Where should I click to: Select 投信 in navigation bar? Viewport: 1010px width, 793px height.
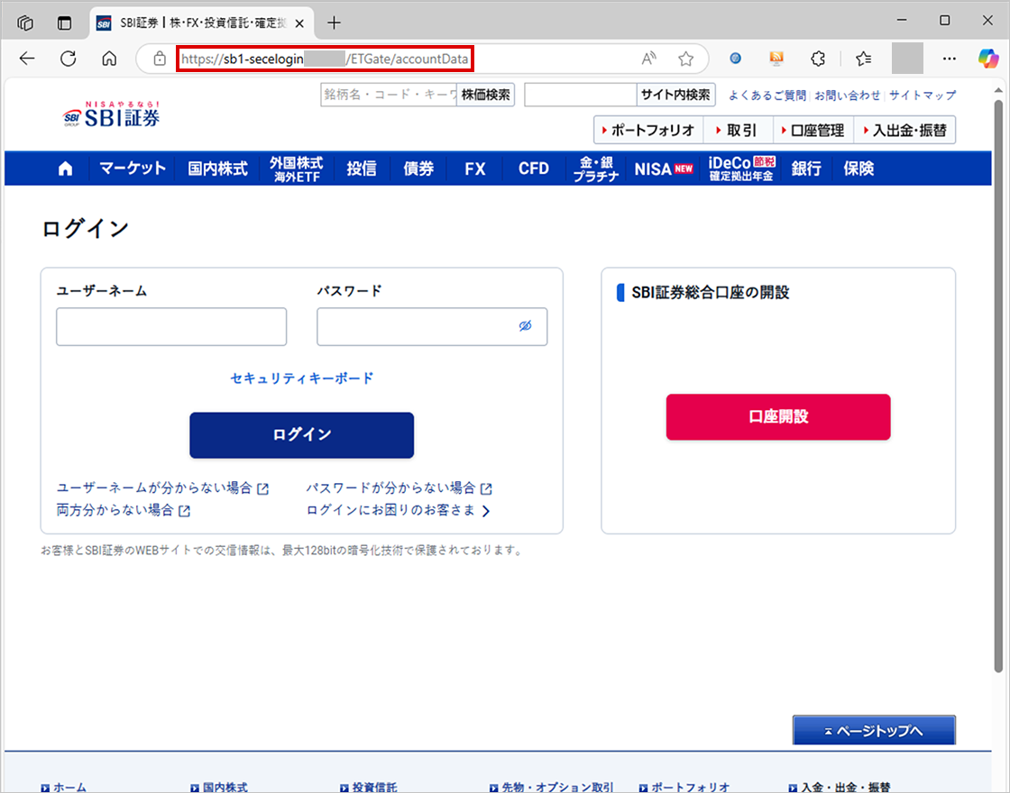click(x=362, y=169)
